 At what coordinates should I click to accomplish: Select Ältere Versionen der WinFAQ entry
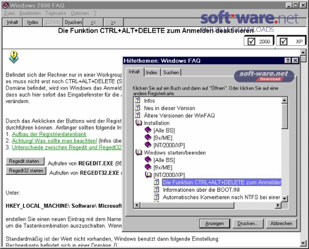point(179,116)
